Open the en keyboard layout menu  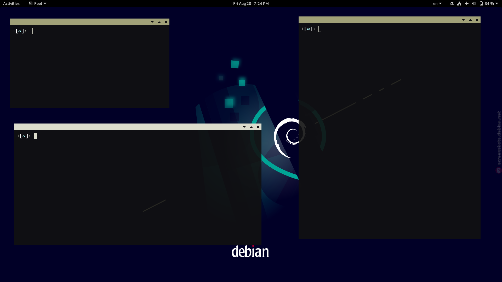(437, 3)
